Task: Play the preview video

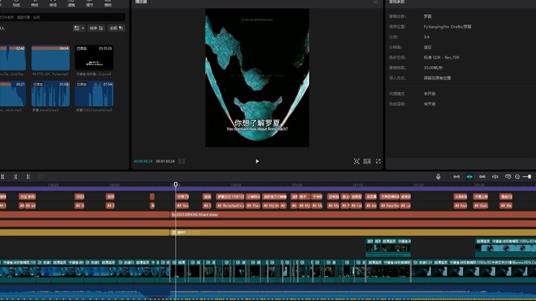Action: coord(257,161)
